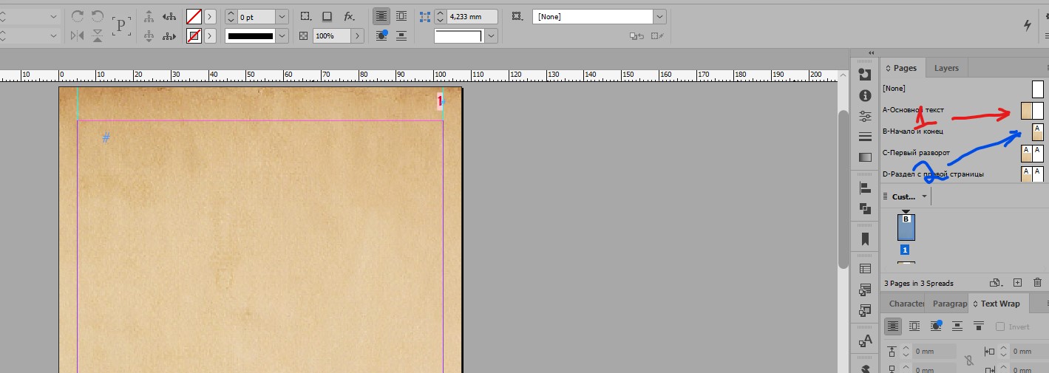Open the Bookmarks panel icon in dock
Image resolution: width=1049 pixels, height=373 pixels.
[865, 239]
